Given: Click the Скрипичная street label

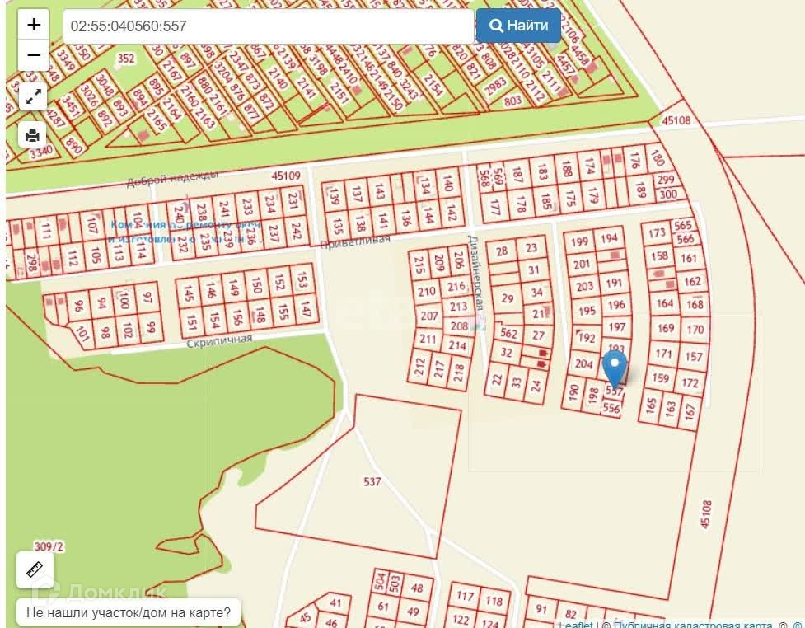Looking at the screenshot, I should [x=219, y=341].
